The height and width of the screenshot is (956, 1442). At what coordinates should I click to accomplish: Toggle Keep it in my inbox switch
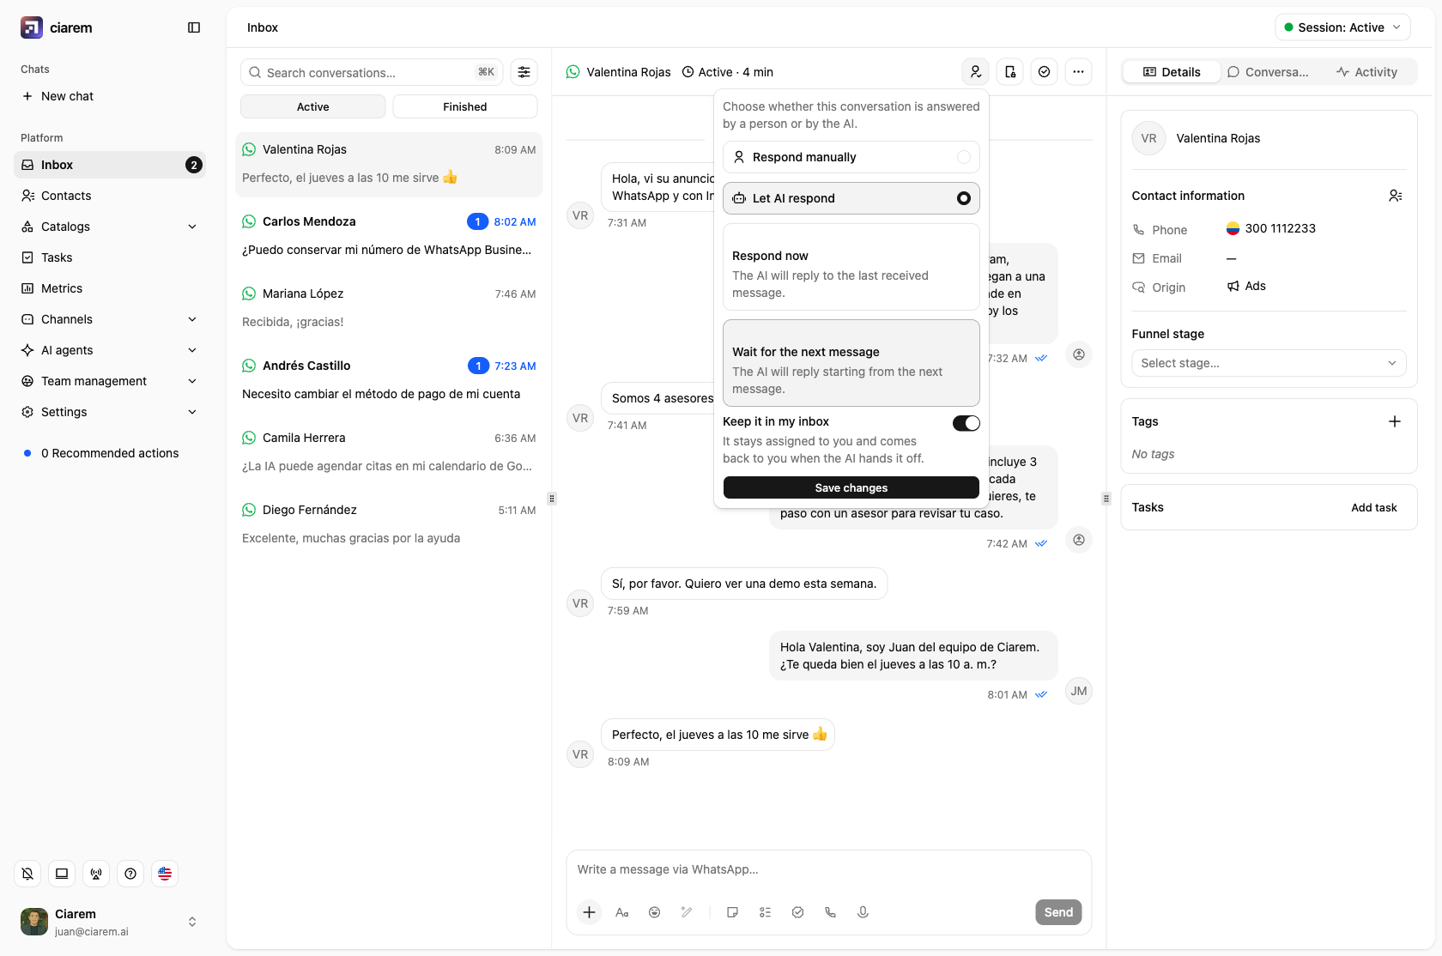point(966,423)
